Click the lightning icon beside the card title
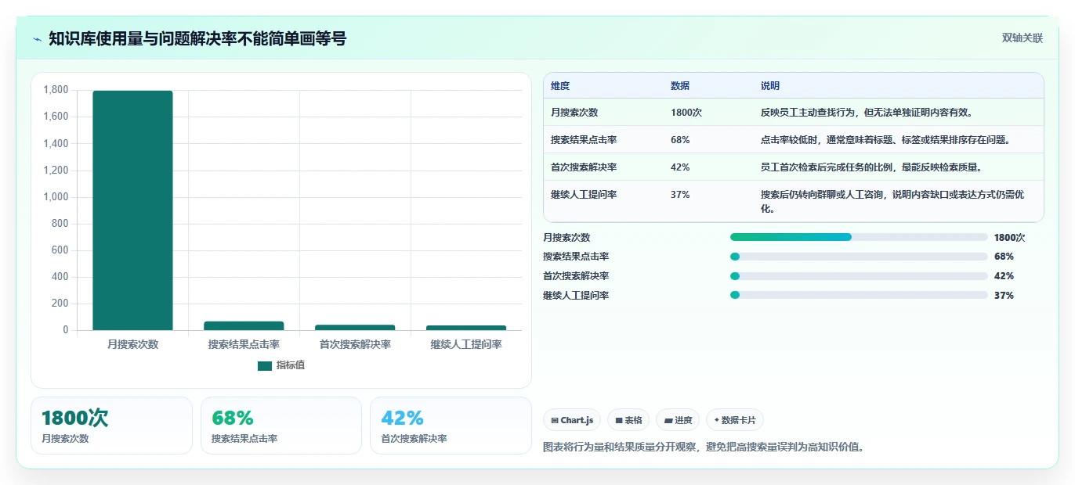Viewport: 1075px width, 485px height. (x=38, y=39)
